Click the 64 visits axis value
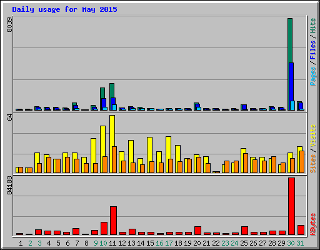This screenshot has height=250, width=320. [x=9, y=117]
